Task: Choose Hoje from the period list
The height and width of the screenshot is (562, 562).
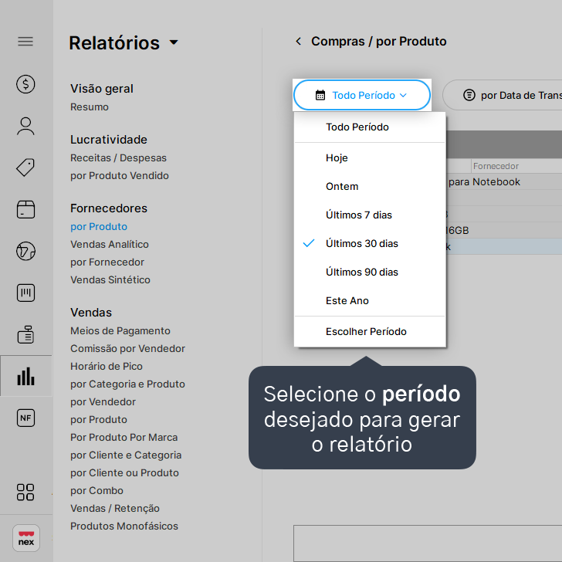Action: 370,158
